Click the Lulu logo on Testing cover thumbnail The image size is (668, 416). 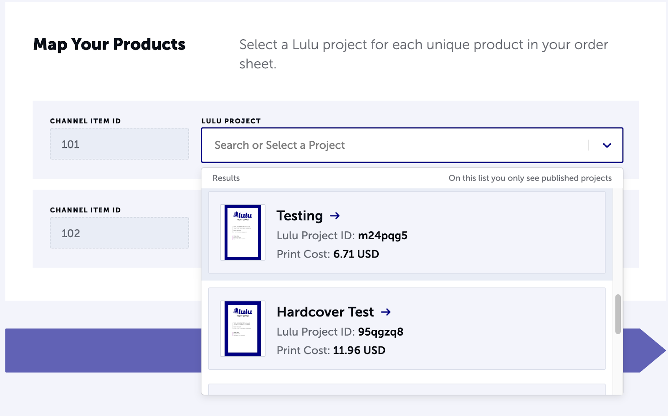pyautogui.click(x=243, y=215)
